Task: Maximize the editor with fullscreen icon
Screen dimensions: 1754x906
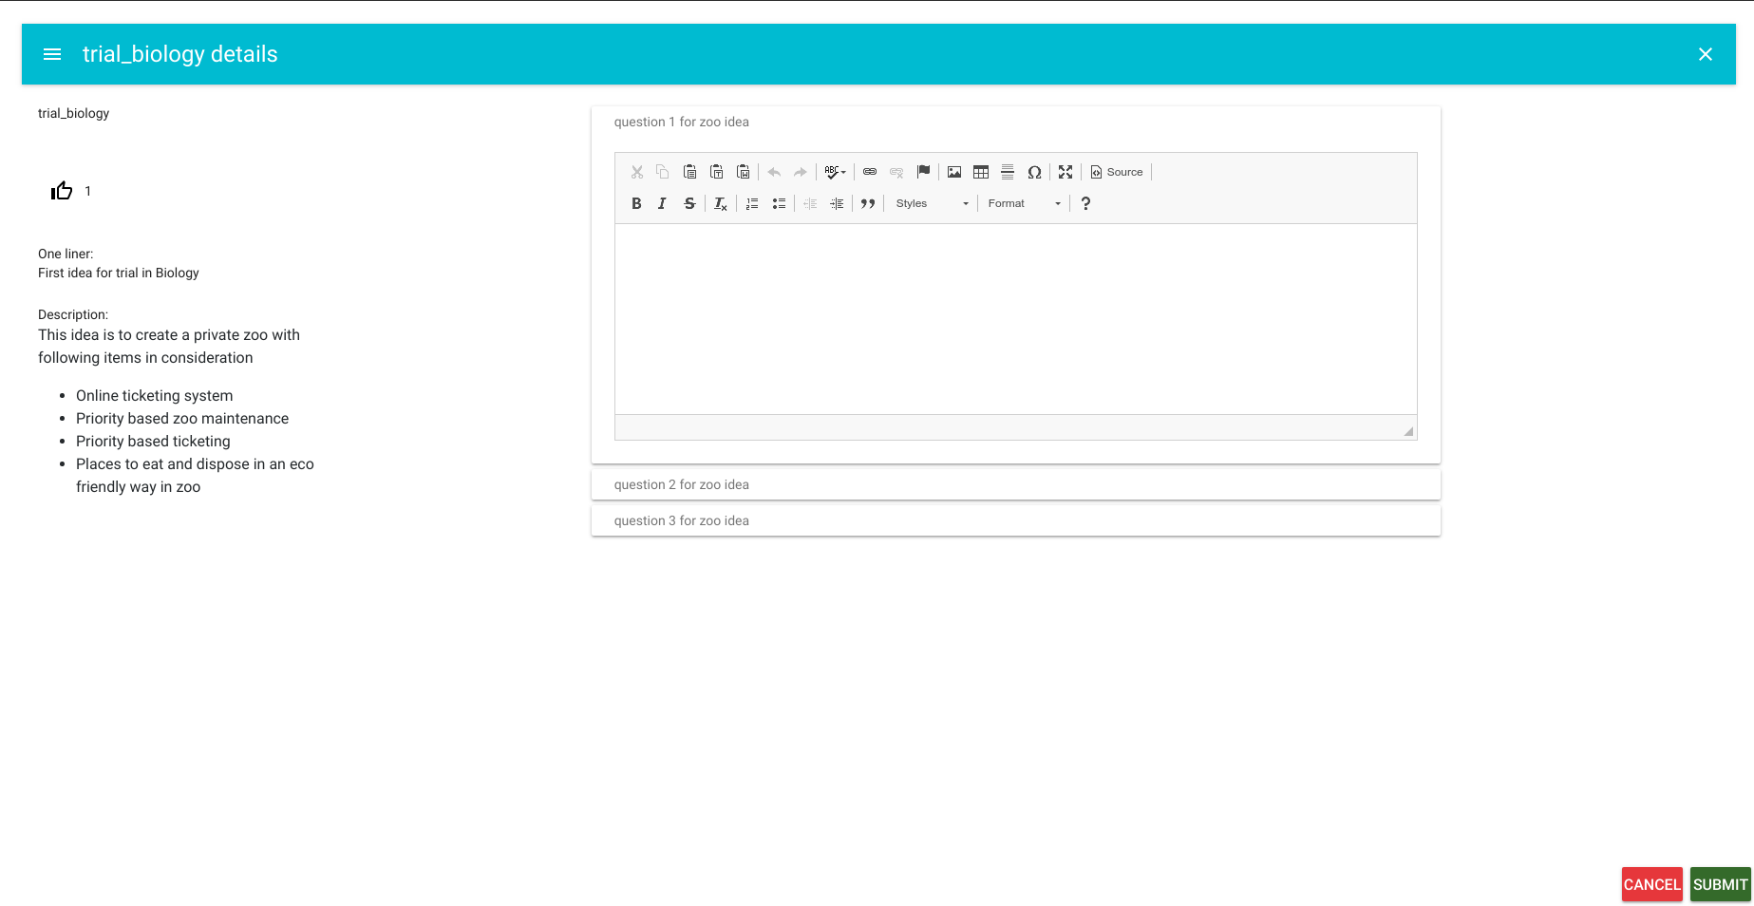Action: coord(1066,172)
